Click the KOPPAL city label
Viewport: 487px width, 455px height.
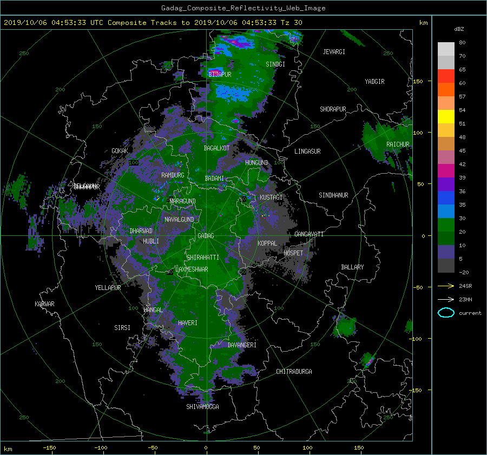point(267,243)
